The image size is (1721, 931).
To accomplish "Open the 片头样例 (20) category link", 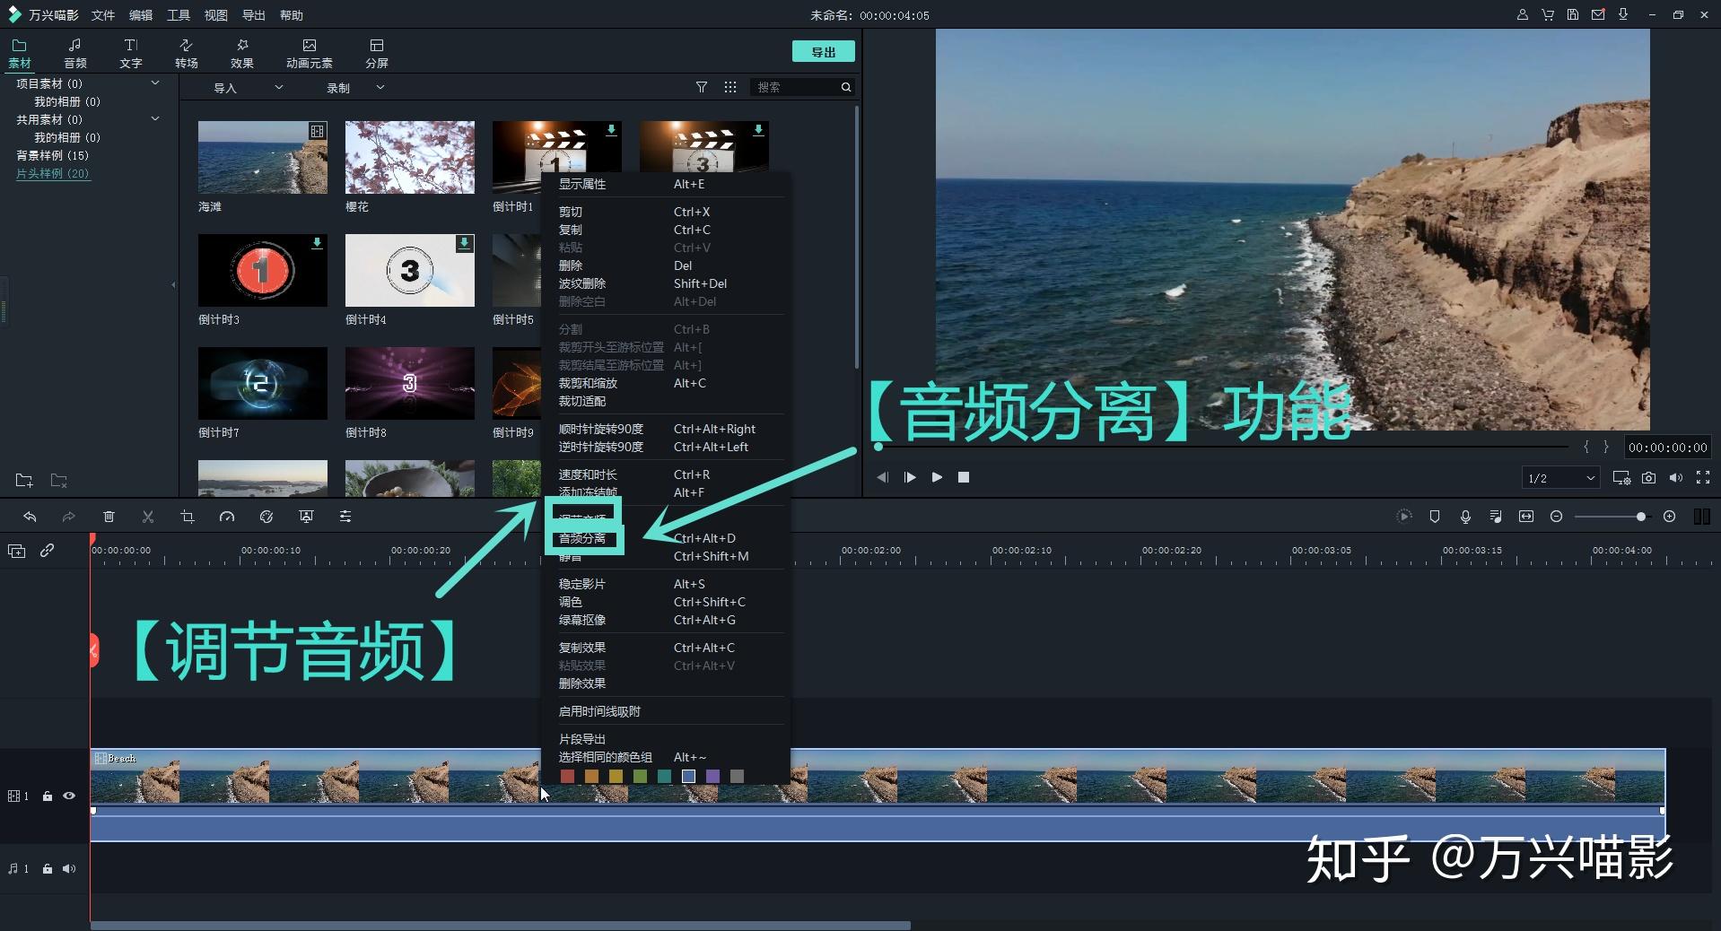I will [53, 173].
